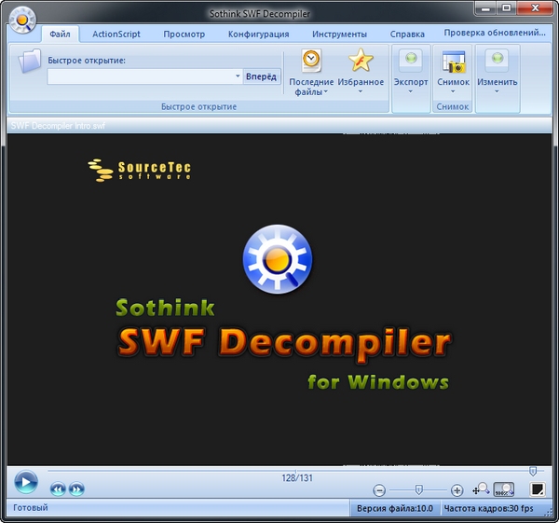
Task: Click the Избранное favorites star icon
Action: (x=361, y=62)
